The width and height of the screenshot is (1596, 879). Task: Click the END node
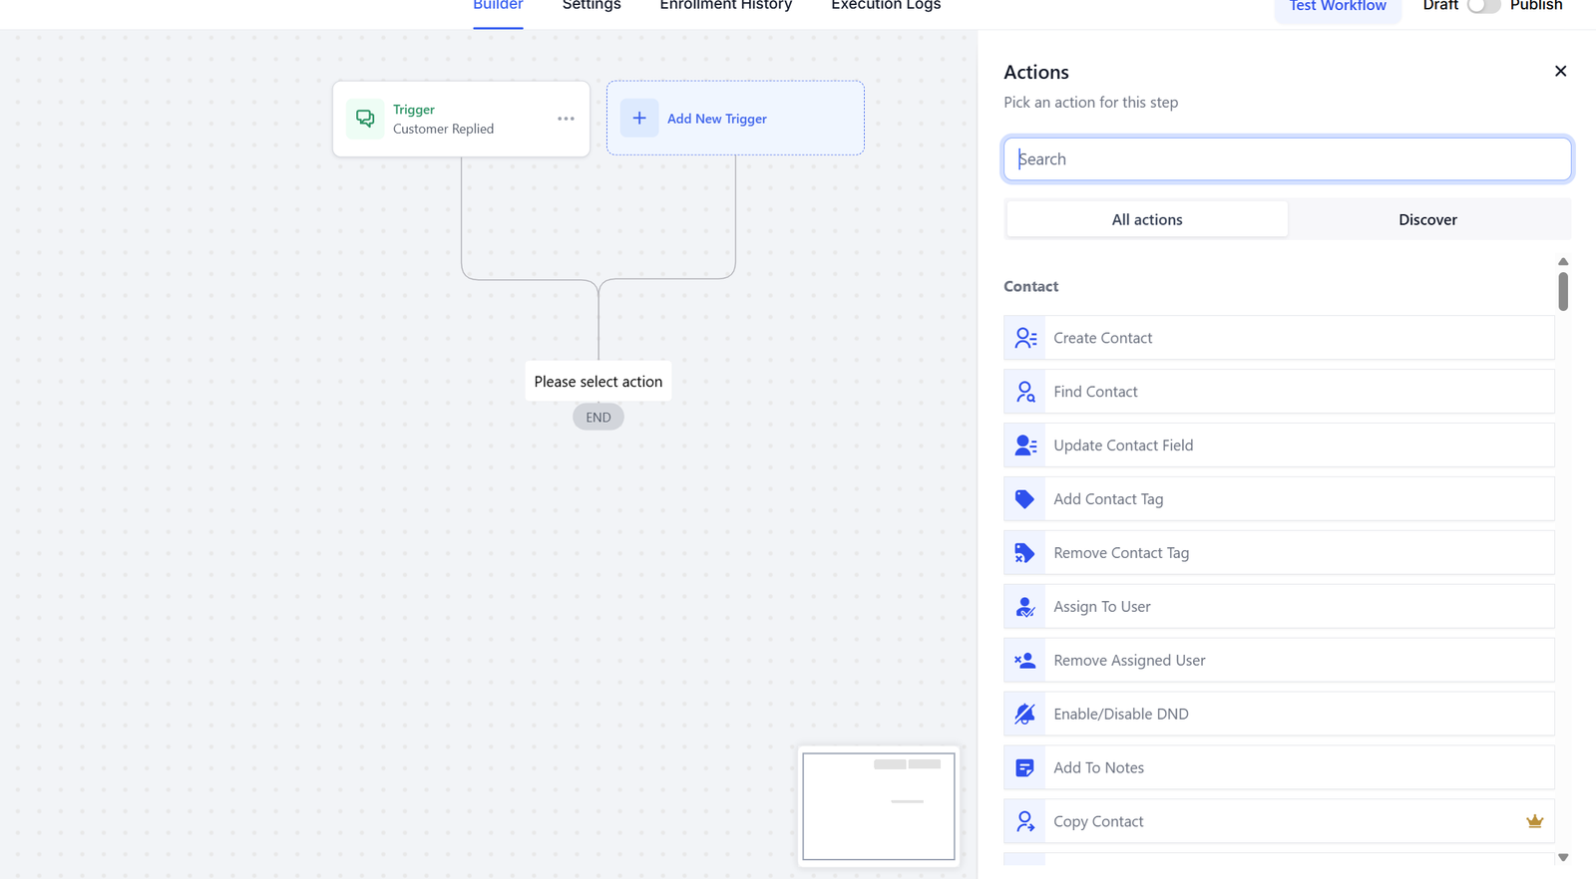[x=598, y=418]
